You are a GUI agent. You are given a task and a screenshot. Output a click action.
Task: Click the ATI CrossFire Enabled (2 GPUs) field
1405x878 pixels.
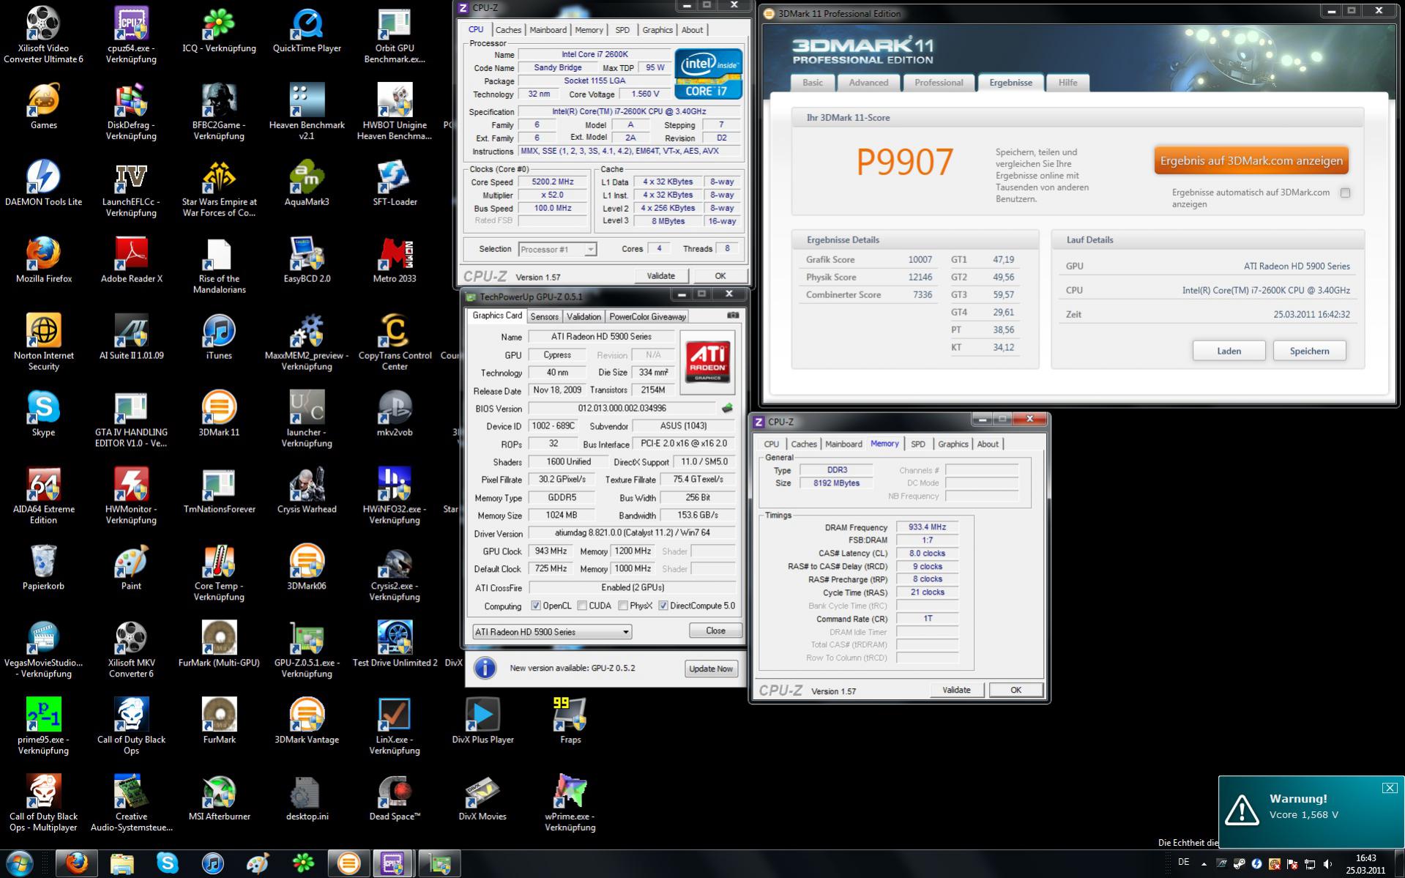pos(632,587)
